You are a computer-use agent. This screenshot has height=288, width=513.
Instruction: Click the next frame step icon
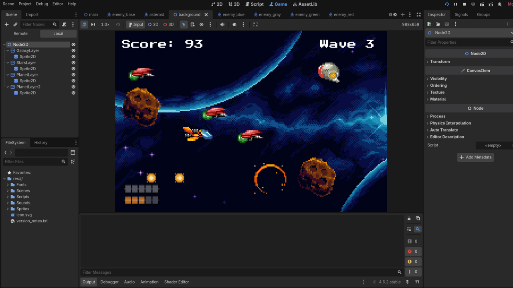pyautogui.click(x=93, y=24)
